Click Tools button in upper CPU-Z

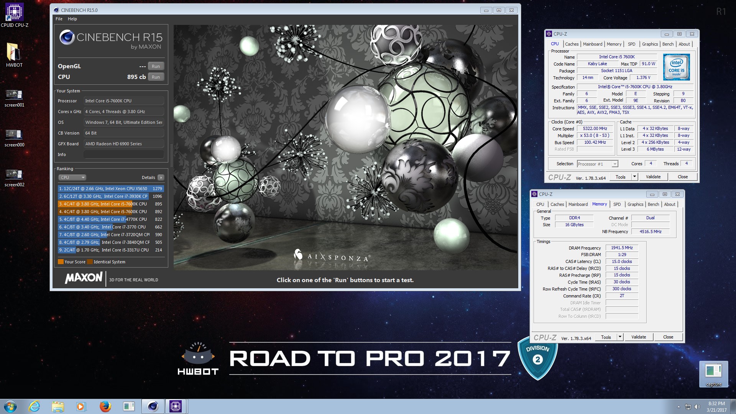click(620, 177)
